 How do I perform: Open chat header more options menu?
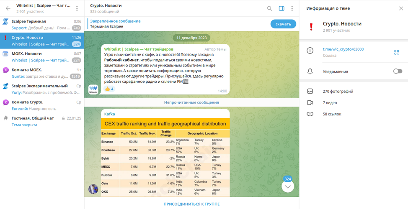[x=292, y=8]
